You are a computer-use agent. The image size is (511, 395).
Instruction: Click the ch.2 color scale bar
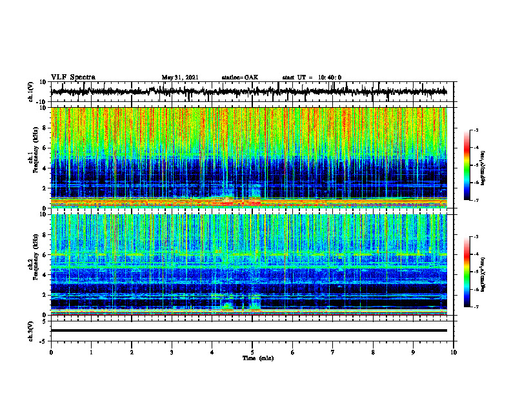(x=466, y=272)
